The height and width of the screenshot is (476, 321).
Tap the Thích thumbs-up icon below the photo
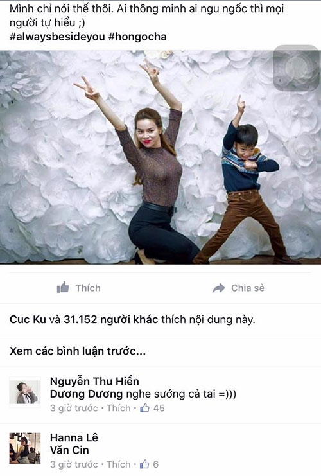(63, 287)
